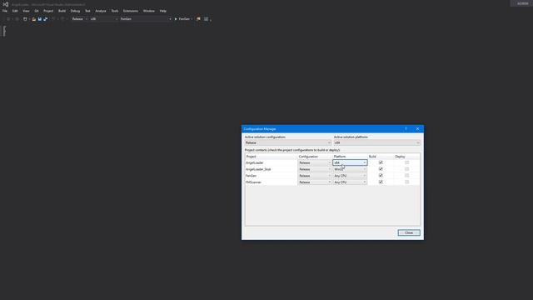Open FMScanner's Configuration dropdown
The width and height of the screenshot is (533, 300).
(x=315, y=182)
